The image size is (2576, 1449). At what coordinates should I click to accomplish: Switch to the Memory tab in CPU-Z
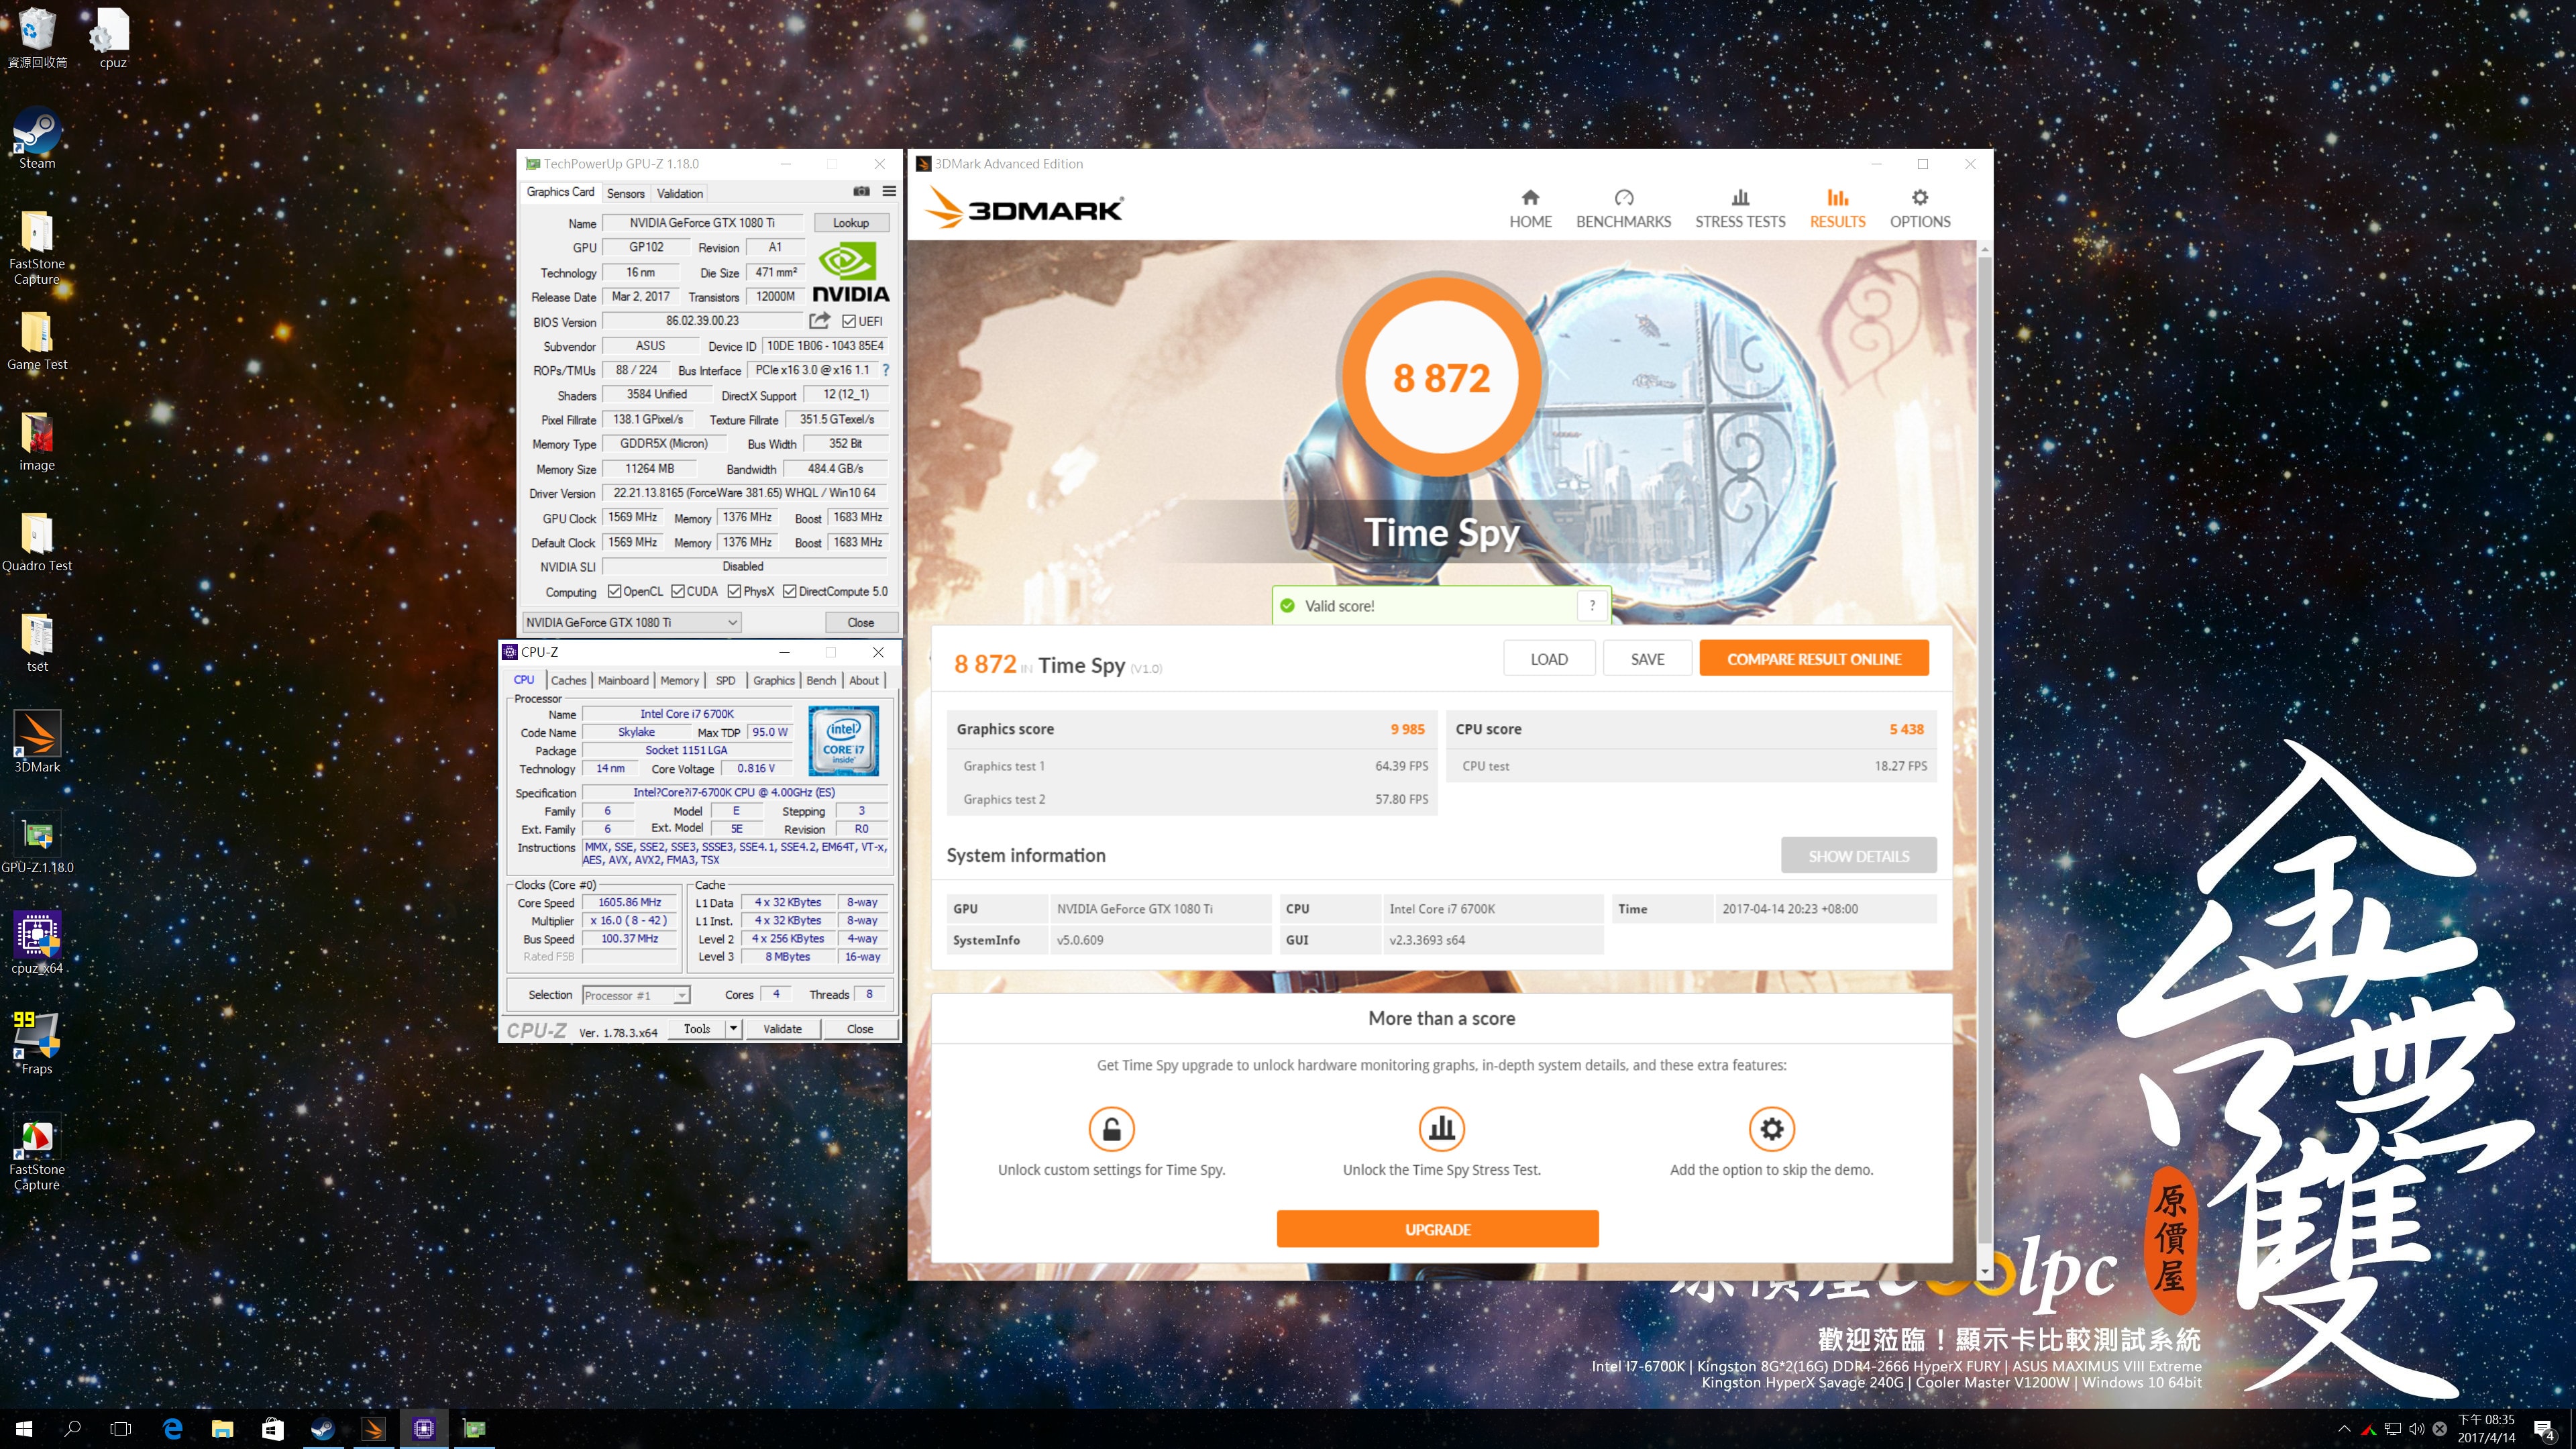coord(679,680)
